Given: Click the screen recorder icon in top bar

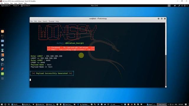Looking at the screenshot, I should click(175, 6).
